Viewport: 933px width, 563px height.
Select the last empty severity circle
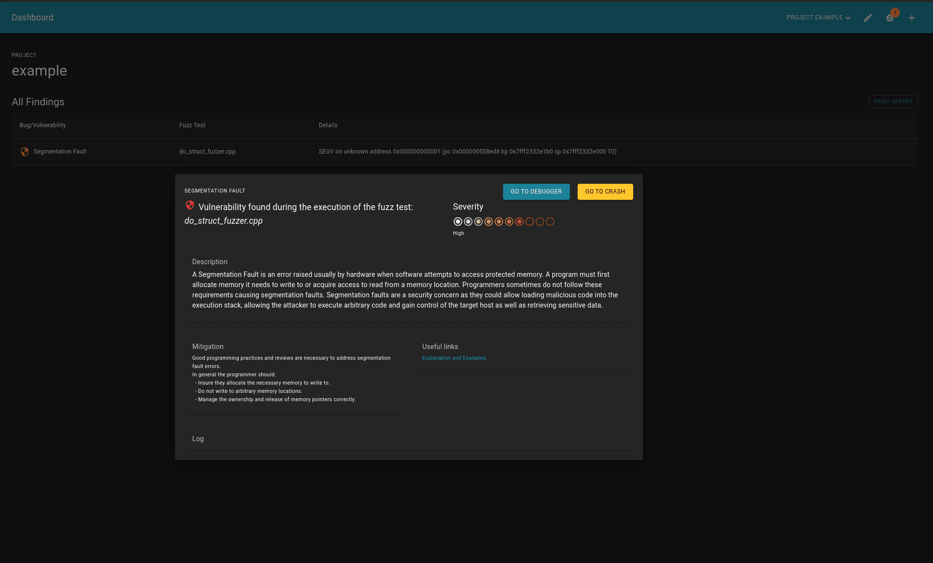(550, 222)
